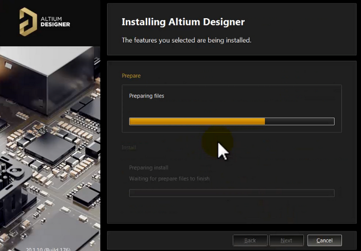Click 'The features you selected are being installed.' text

pyautogui.click(x=187, y=40)
